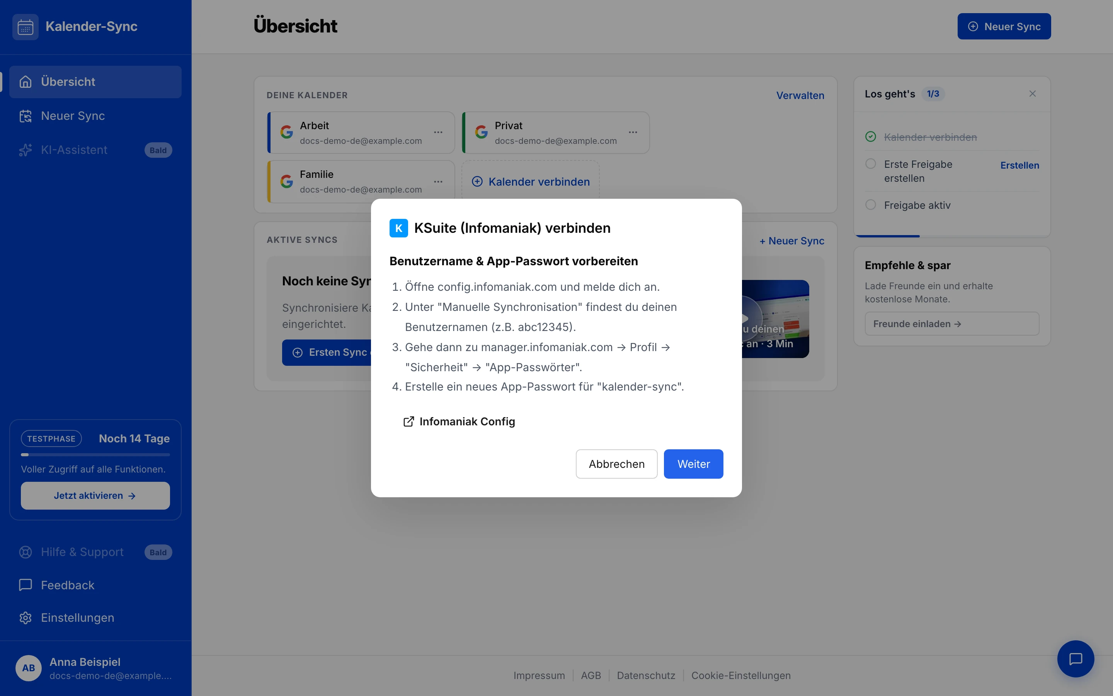Click the Erstellen link

[1019, 165]
